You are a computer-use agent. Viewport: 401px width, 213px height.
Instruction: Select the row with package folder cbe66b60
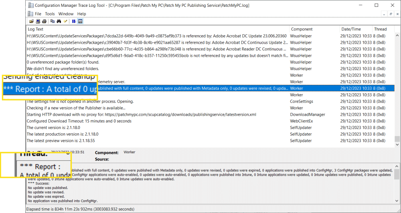click(x=210, y=49)
